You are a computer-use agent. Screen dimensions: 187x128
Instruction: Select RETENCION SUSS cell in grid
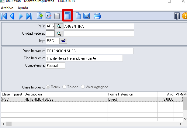click(66, 99)
